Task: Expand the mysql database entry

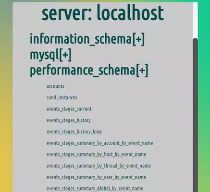Action: point(50,55)
